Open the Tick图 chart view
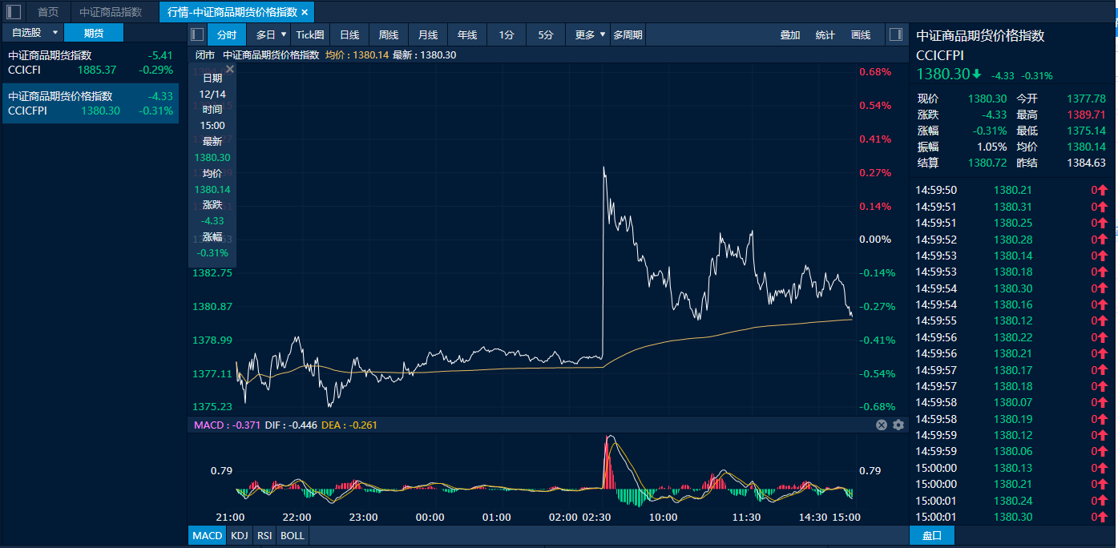1118x548 pixels. [x=309, y=34]
